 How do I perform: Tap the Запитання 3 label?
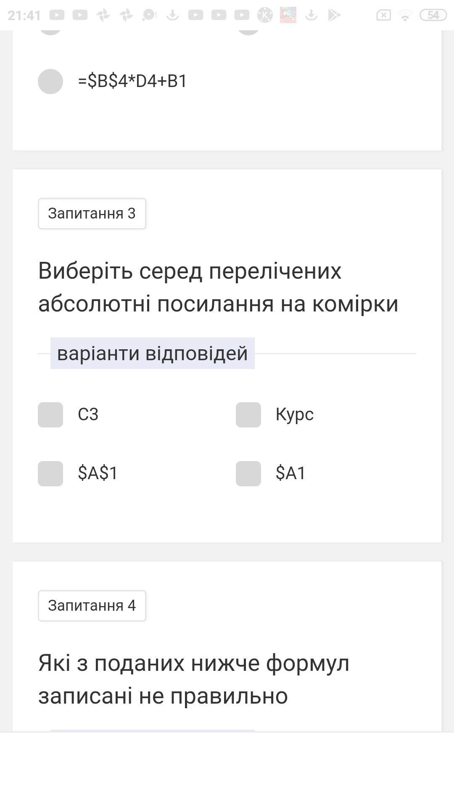click(92, 214)
